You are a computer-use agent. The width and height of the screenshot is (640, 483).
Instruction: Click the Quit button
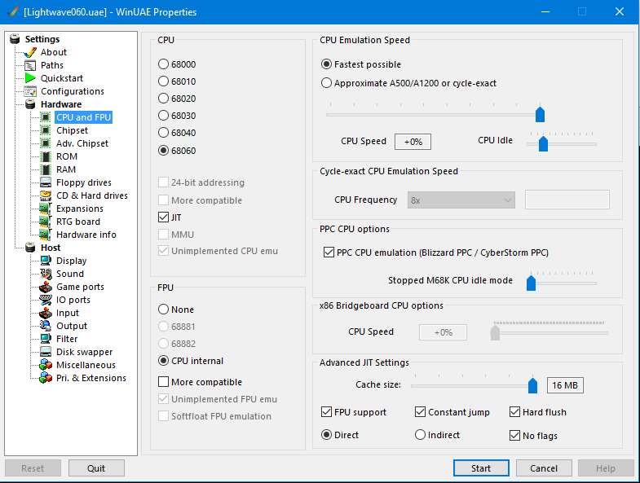pos(96,468)
